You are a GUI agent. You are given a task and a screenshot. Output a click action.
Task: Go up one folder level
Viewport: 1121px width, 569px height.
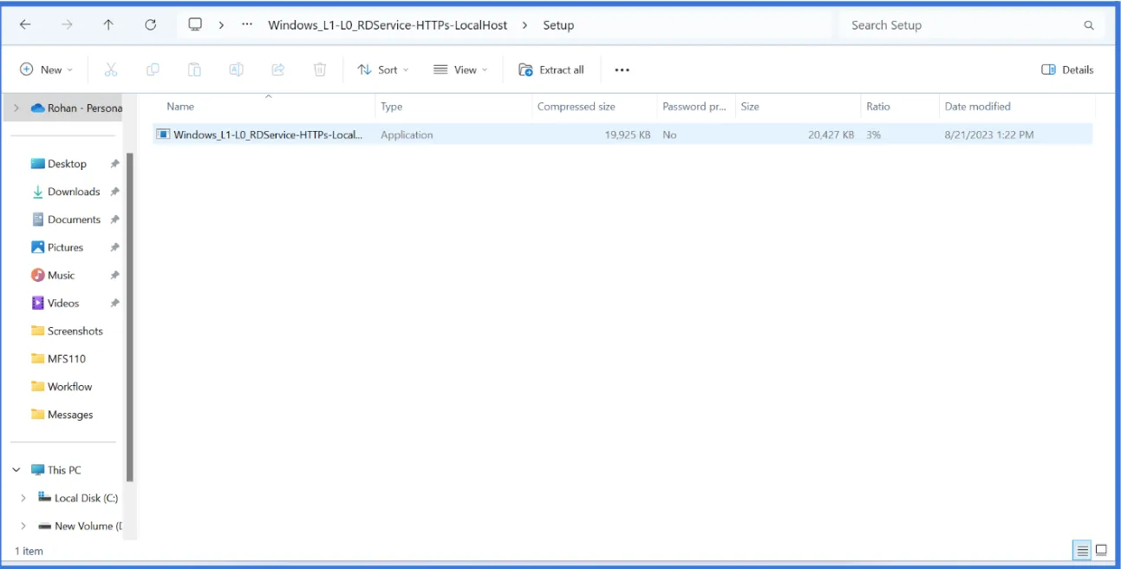coord(108,25)
